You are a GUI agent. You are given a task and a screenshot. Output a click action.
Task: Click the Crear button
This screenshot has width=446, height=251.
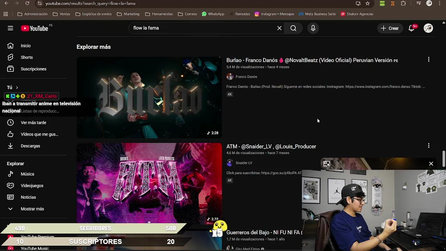click(x=390, y=28)
